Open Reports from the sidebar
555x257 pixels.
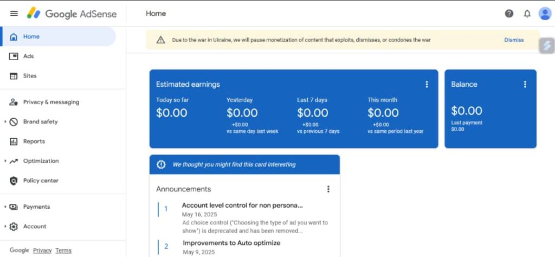34,142
